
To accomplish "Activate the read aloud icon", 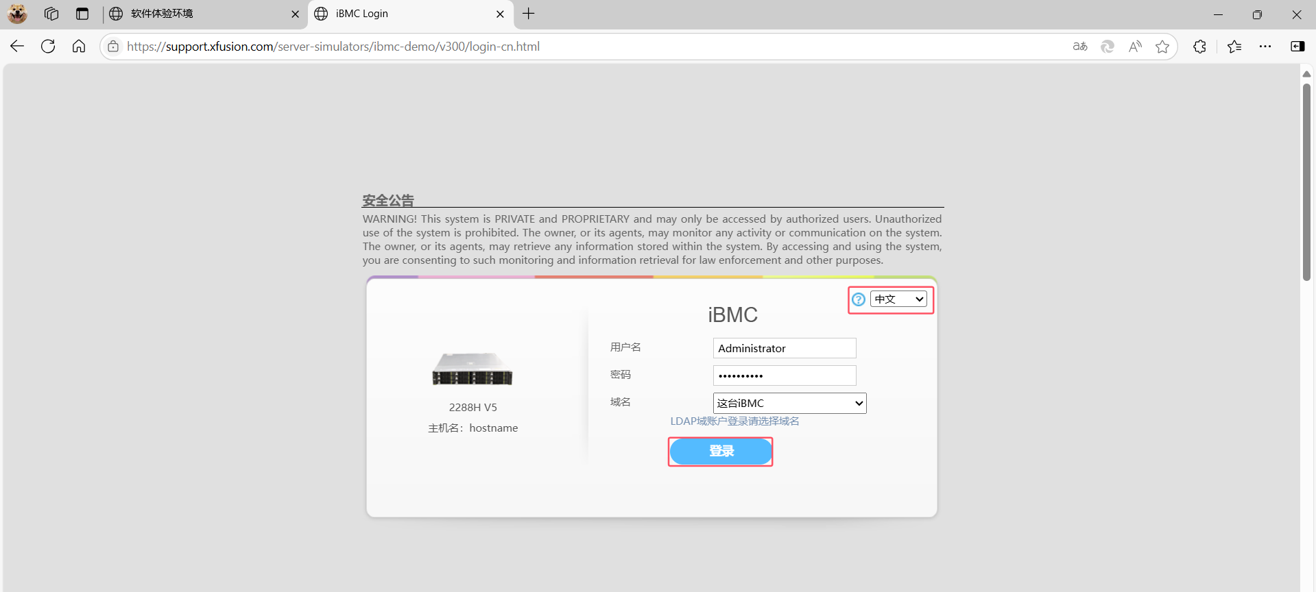I will [x=1135, y=47].
